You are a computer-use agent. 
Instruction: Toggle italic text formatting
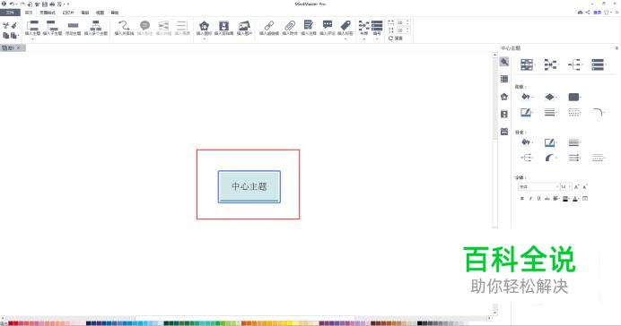(530, 198)
